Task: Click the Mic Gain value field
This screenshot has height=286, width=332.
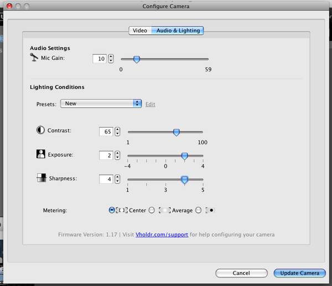Action: coord(100,59)
